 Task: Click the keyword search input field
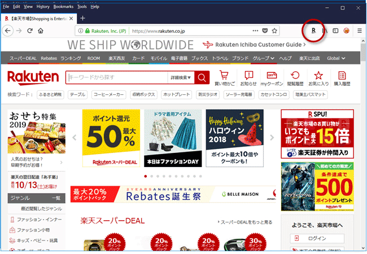116,77
